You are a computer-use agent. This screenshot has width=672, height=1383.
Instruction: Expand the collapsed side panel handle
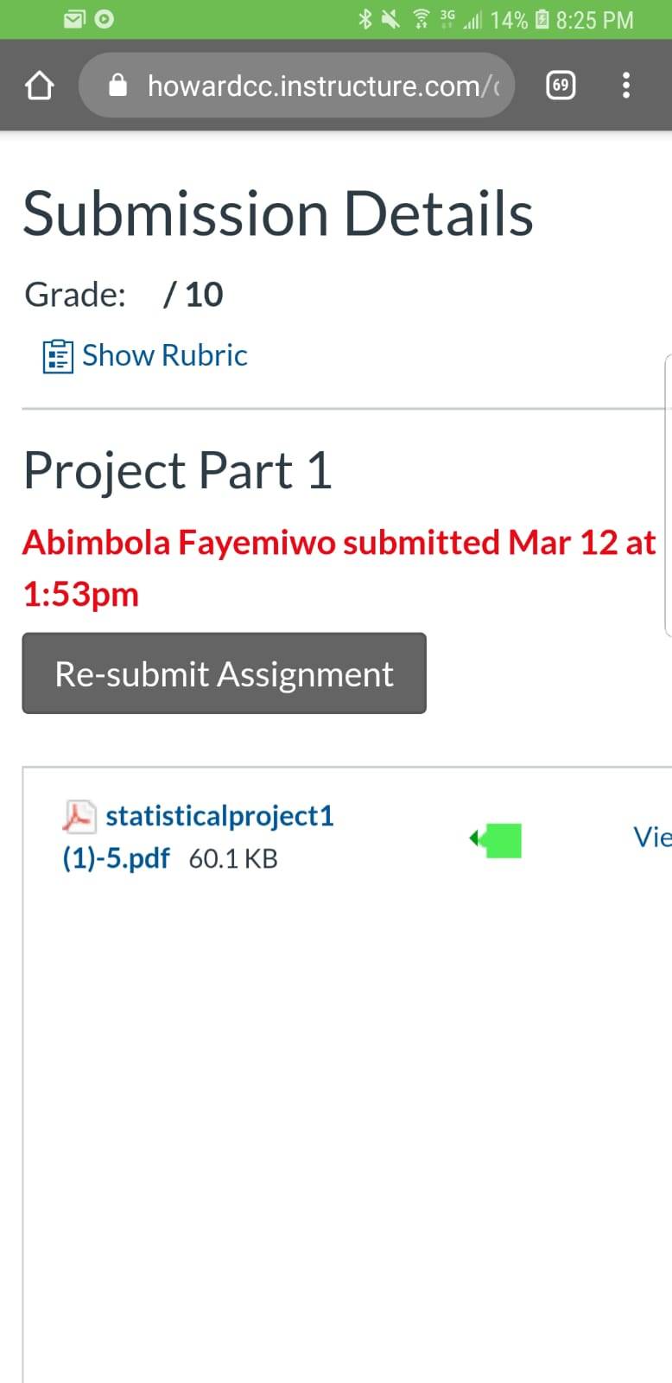point(668,494)
